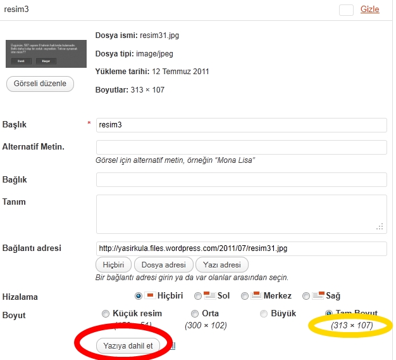This screenshot has height=360, width=396.
Task: Click inside the Tanım text area
Action: point(241,214)
